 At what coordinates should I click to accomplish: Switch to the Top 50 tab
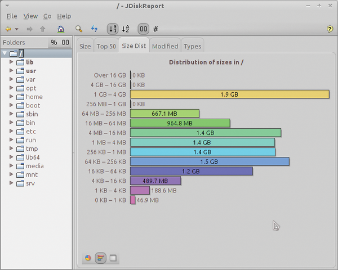pyautogui.click(x=106, y=46)
